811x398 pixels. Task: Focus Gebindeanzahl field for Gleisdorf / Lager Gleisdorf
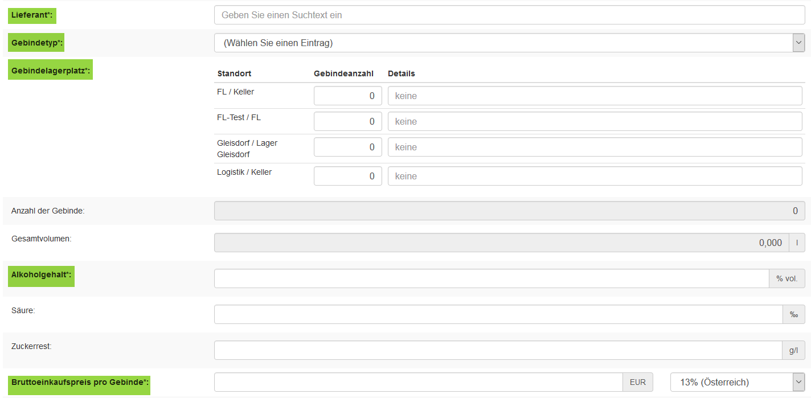(347, 147)
